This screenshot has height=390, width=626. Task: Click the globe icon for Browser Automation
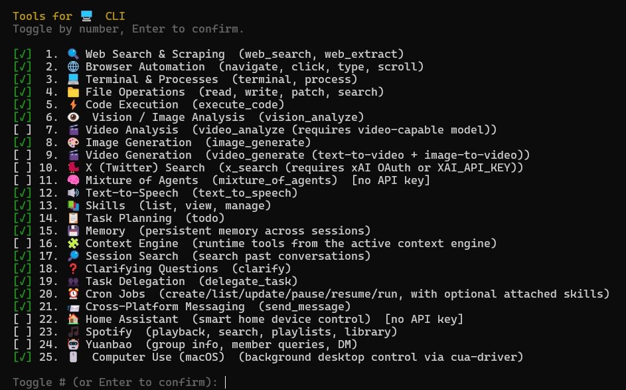coord(73,66)
